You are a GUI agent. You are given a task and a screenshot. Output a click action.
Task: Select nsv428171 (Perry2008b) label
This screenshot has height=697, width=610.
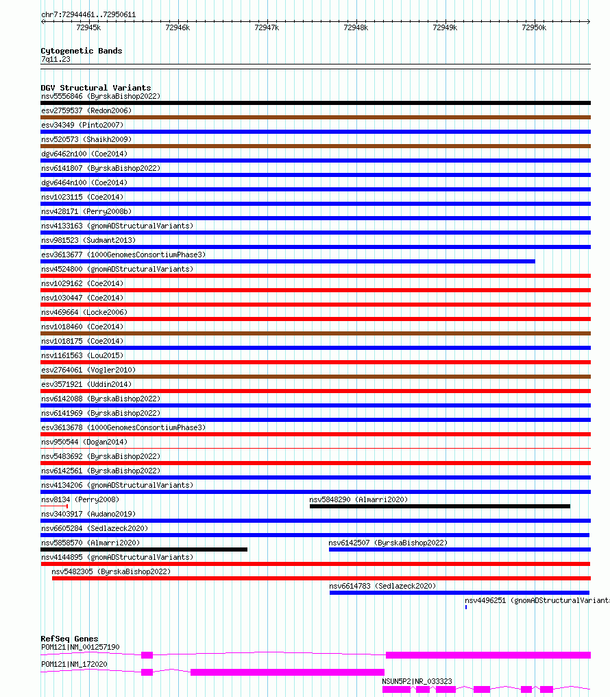click(x=86, y=211)
